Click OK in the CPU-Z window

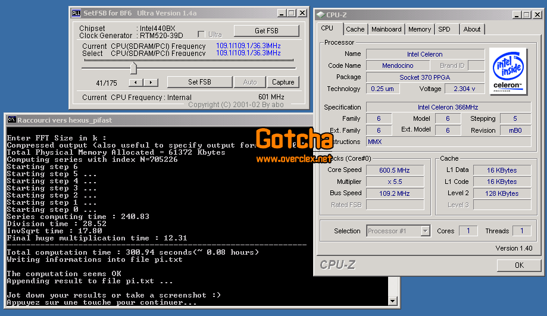[x=519, y=265]
